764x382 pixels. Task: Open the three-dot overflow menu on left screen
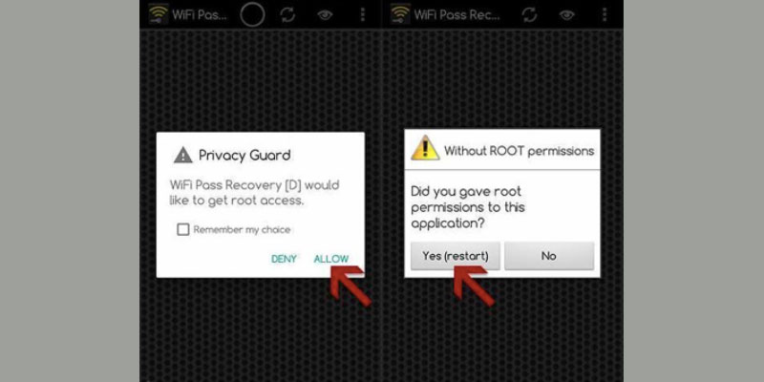[x=363, y=14]
